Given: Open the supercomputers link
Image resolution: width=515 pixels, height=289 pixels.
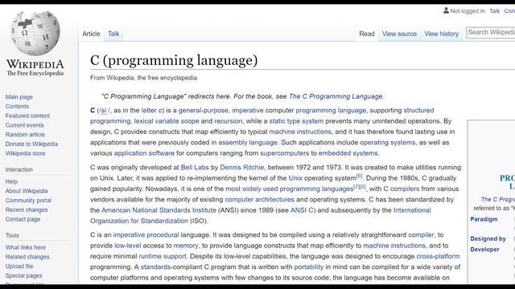Looking at the screenshot, I should [284, 153].
